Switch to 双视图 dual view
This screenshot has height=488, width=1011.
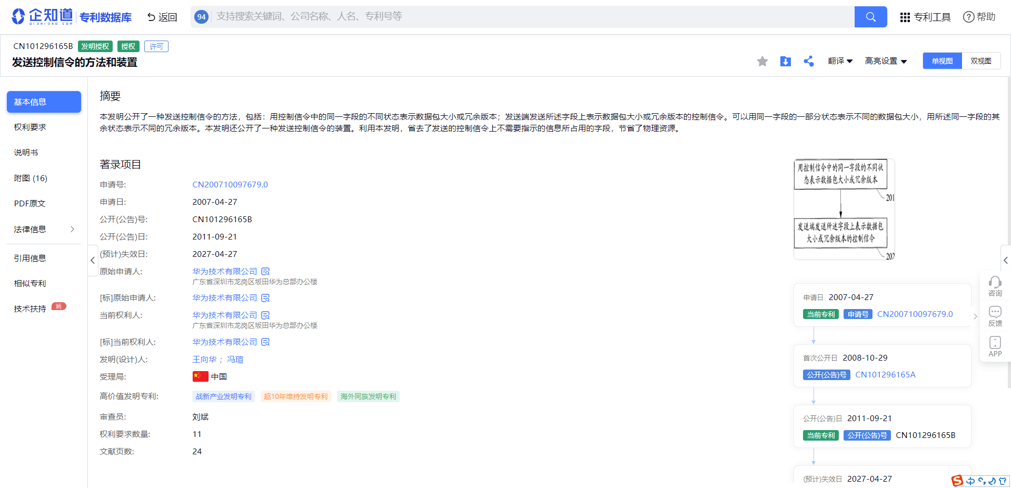(981, 61)
